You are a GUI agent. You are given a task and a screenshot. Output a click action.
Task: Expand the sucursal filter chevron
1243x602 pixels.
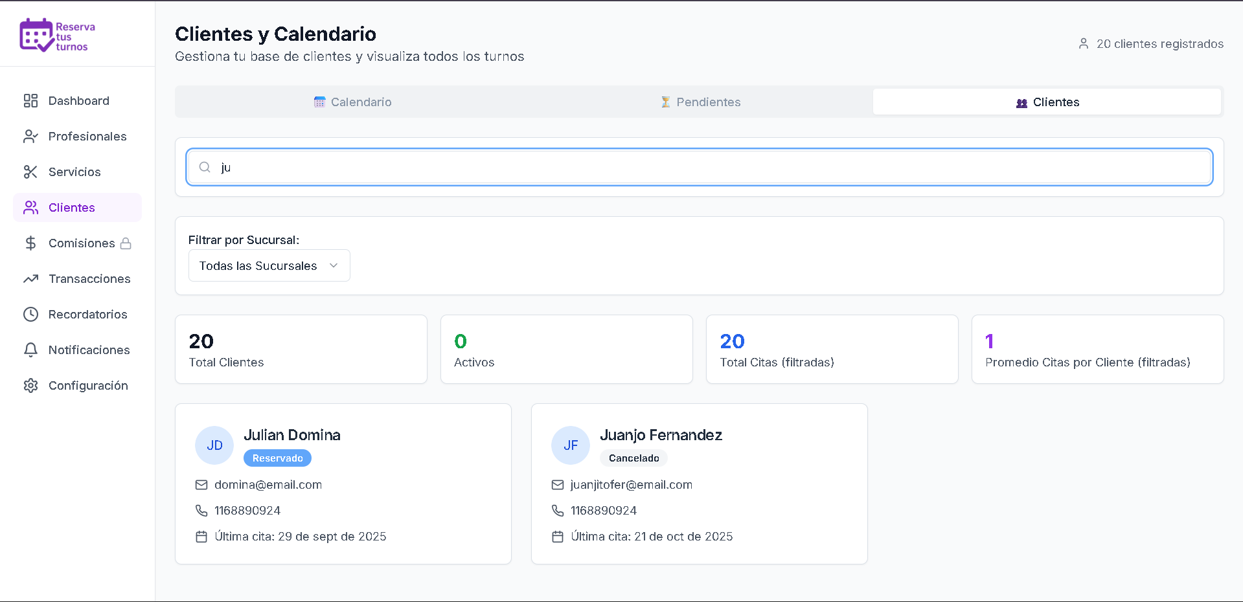point(333,265)
